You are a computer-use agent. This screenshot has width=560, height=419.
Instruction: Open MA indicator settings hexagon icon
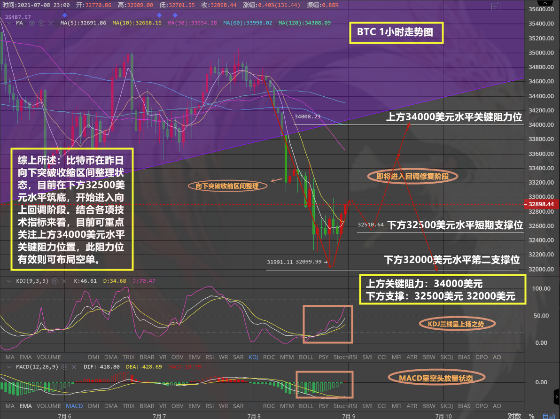(x=41, y=23)
